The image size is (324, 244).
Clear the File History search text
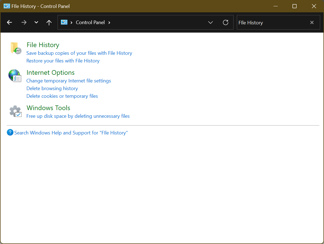coord(312,22)
